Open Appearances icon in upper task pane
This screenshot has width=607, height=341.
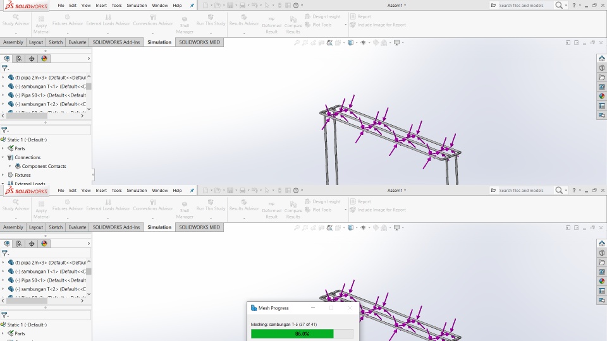[601, 96]
